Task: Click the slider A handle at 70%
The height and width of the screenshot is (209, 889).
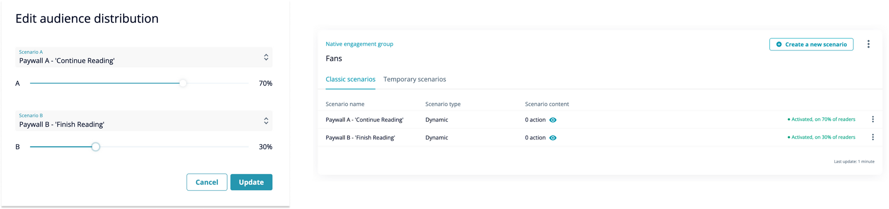Action: tap(183, 83)
